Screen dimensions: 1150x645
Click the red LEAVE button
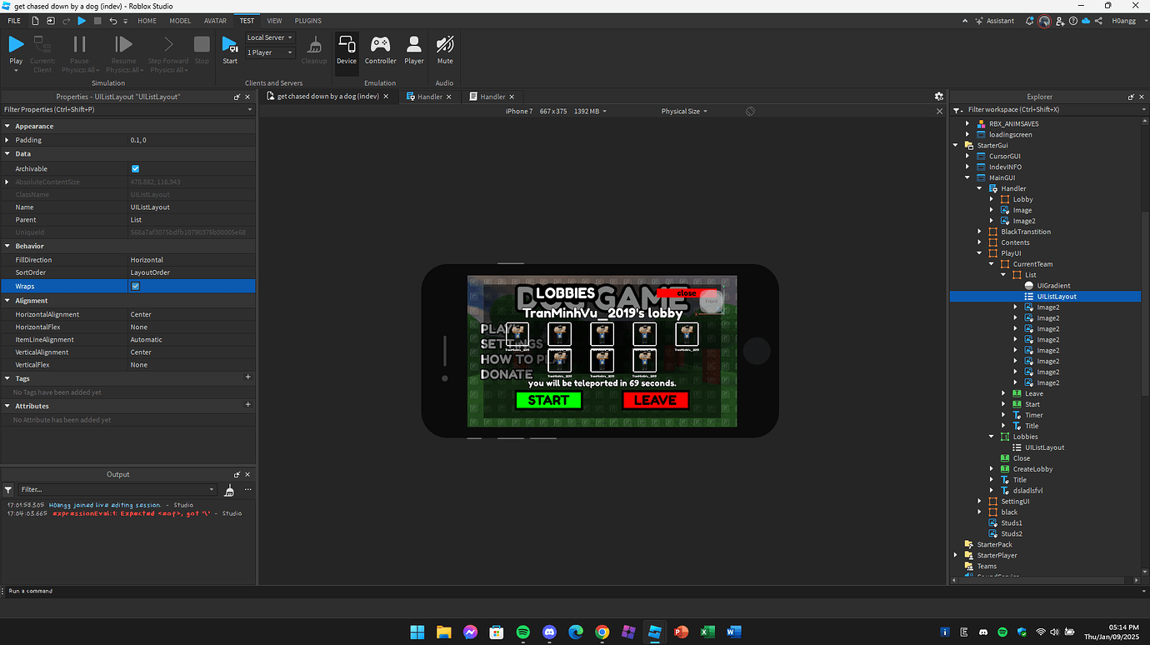(x=655, y=400)
